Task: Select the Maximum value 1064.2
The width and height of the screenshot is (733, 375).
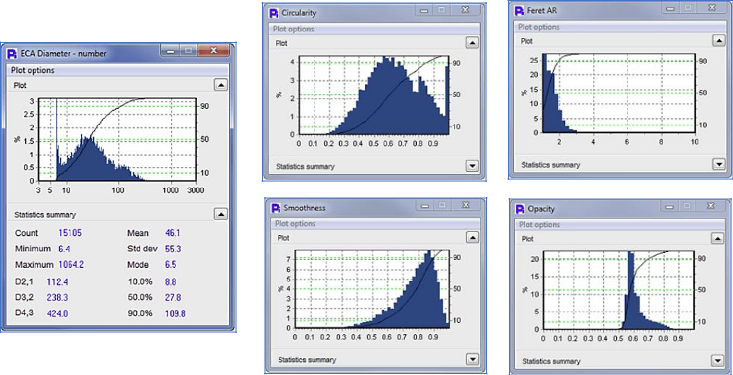Action: pyautogui.click(x=71, y=265)
